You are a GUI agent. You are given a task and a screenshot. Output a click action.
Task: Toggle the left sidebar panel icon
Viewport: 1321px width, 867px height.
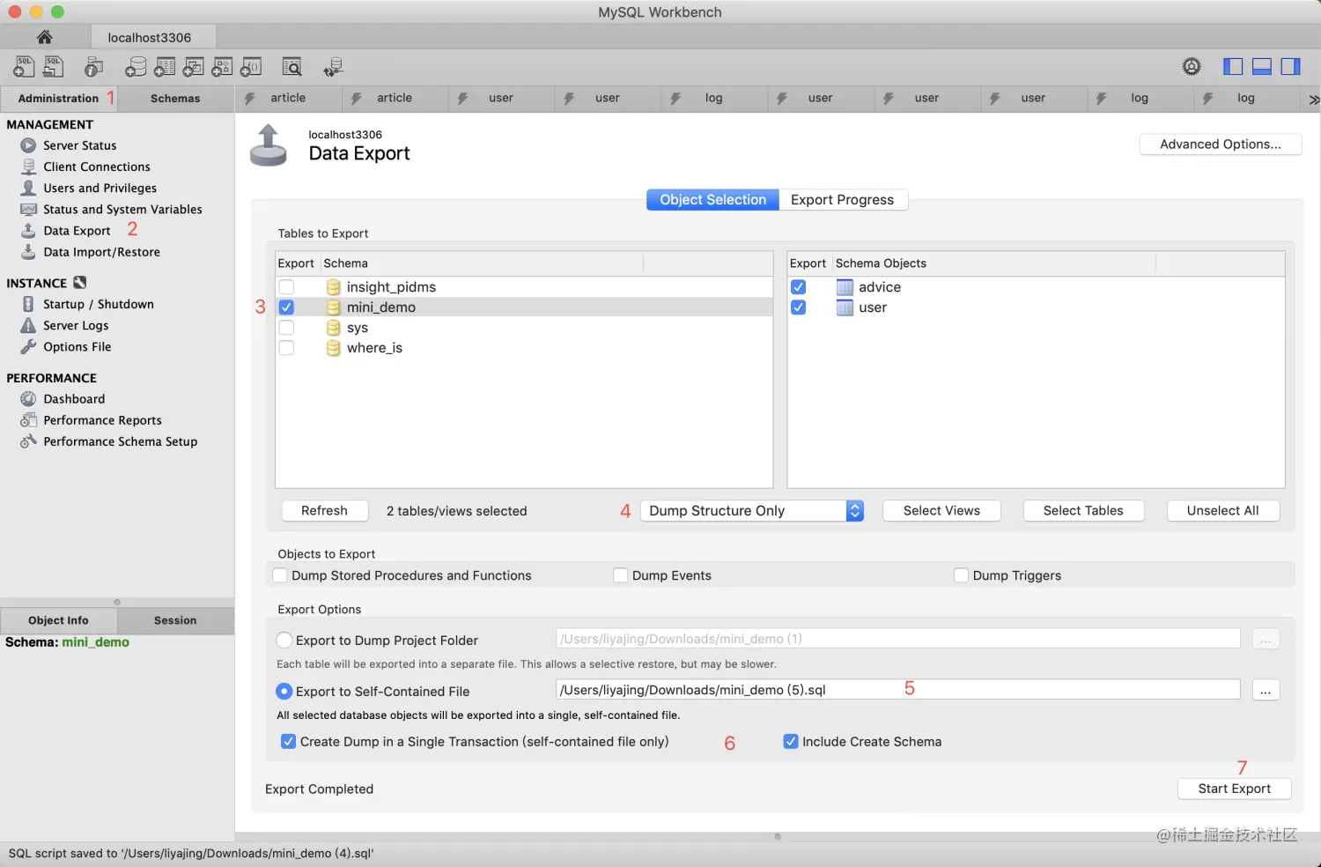tap(1233, 66)
